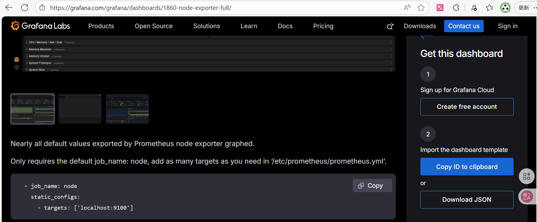537x222 pixels.
Task: Select the first dashboard screenshot thumbnail
Action: point(33,109)
